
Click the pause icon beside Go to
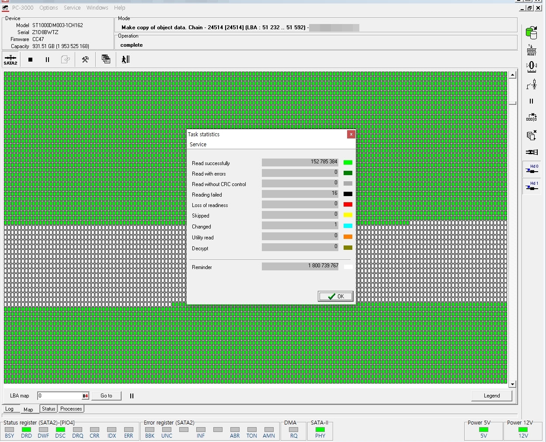coord(132,396)
